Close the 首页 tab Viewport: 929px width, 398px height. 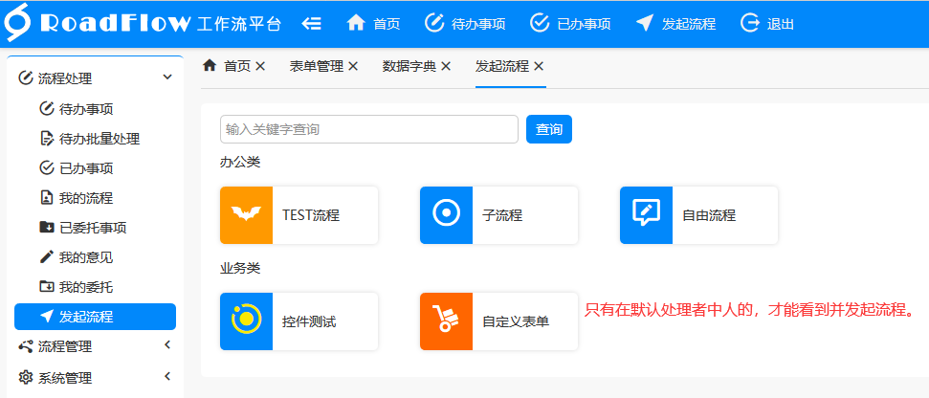pos(260,66)
